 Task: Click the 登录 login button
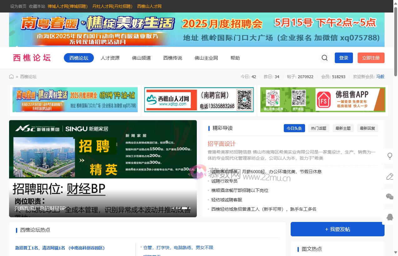pyautogui.click(x=344, y=58)
